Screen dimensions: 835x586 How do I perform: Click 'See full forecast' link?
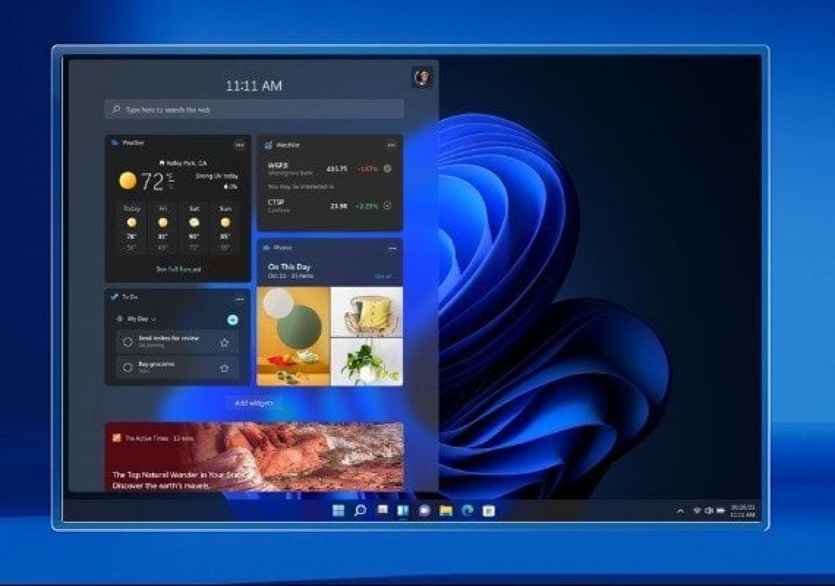pyautogui.click(x=178, y=269)
